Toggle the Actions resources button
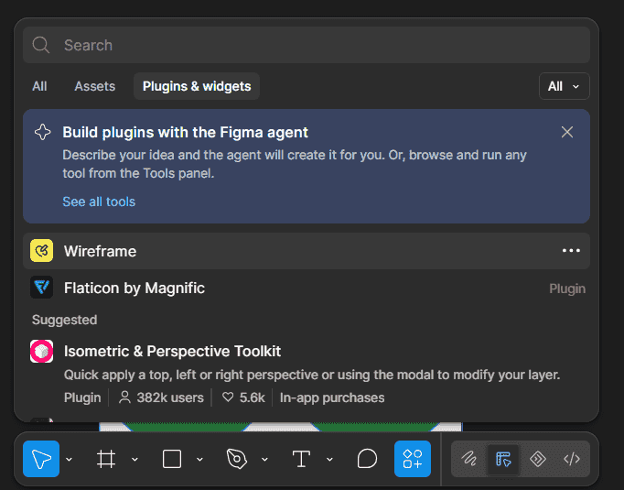Viewport: 624px width, 490px height. [413, 459]
